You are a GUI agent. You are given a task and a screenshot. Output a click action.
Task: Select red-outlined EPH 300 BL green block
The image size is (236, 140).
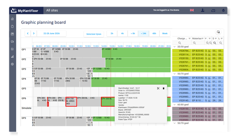108,102
